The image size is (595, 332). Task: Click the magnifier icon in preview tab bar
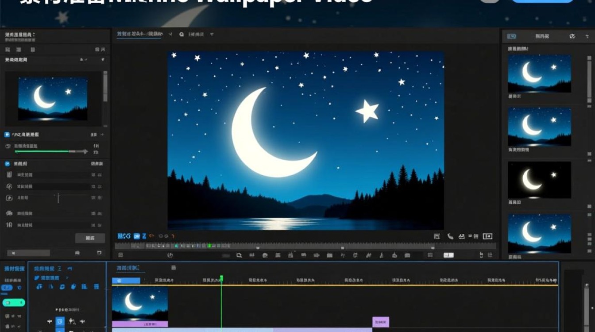182,34
